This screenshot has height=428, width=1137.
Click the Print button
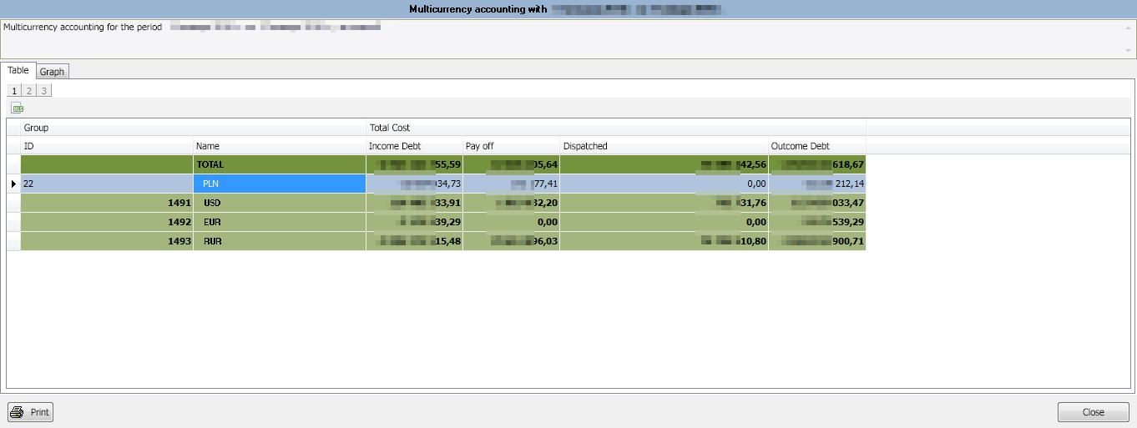tap(30, 412)
